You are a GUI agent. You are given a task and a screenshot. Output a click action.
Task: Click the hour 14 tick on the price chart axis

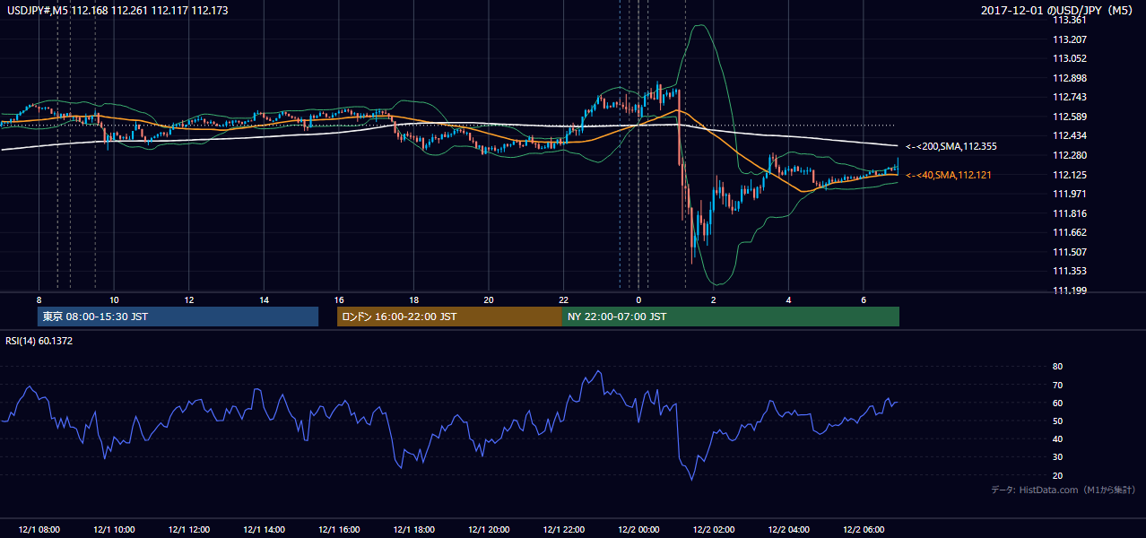(x=264, y=299)
